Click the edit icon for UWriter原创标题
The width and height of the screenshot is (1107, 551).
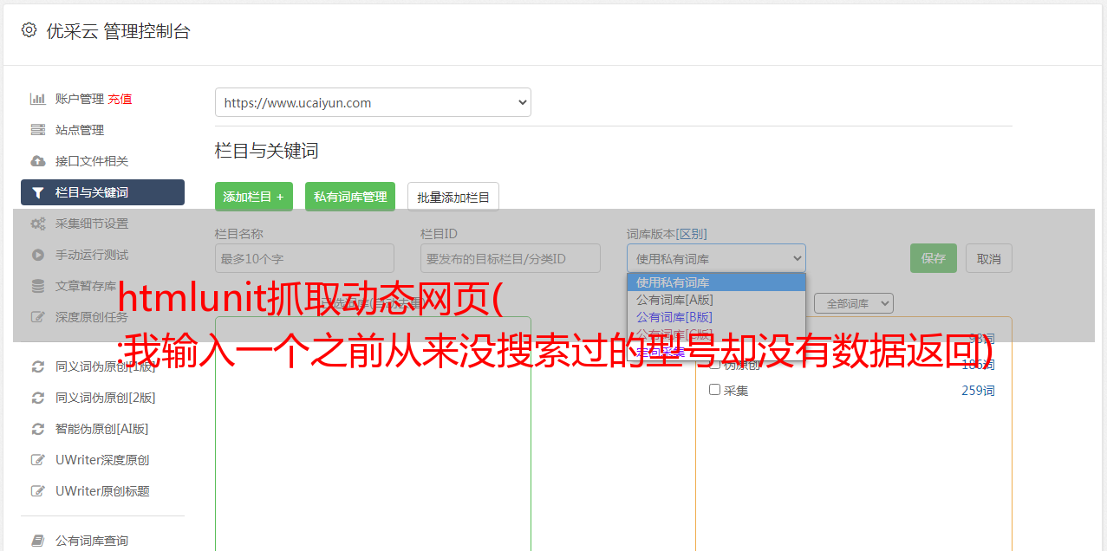click(x=38, y=491)
